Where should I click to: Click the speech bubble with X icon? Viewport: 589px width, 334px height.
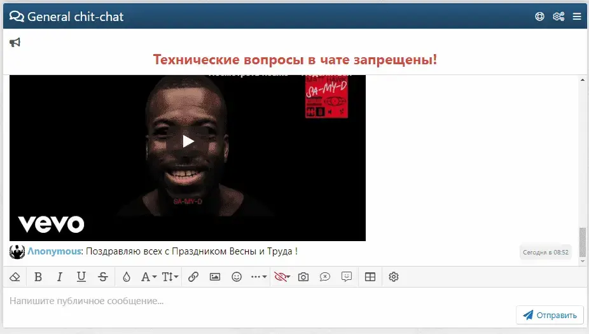(x=325, y=277)
